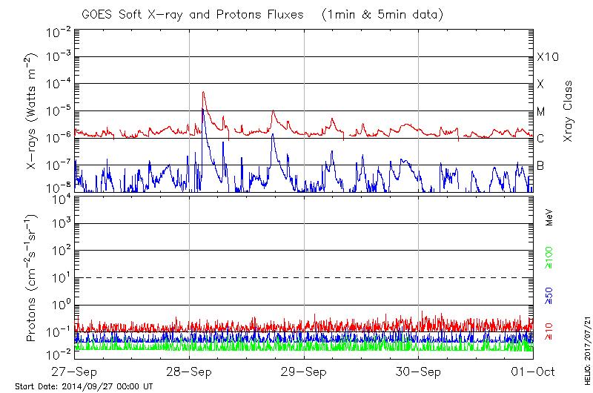Click the 'Xray Class' vertical axis title

(568, 111)
